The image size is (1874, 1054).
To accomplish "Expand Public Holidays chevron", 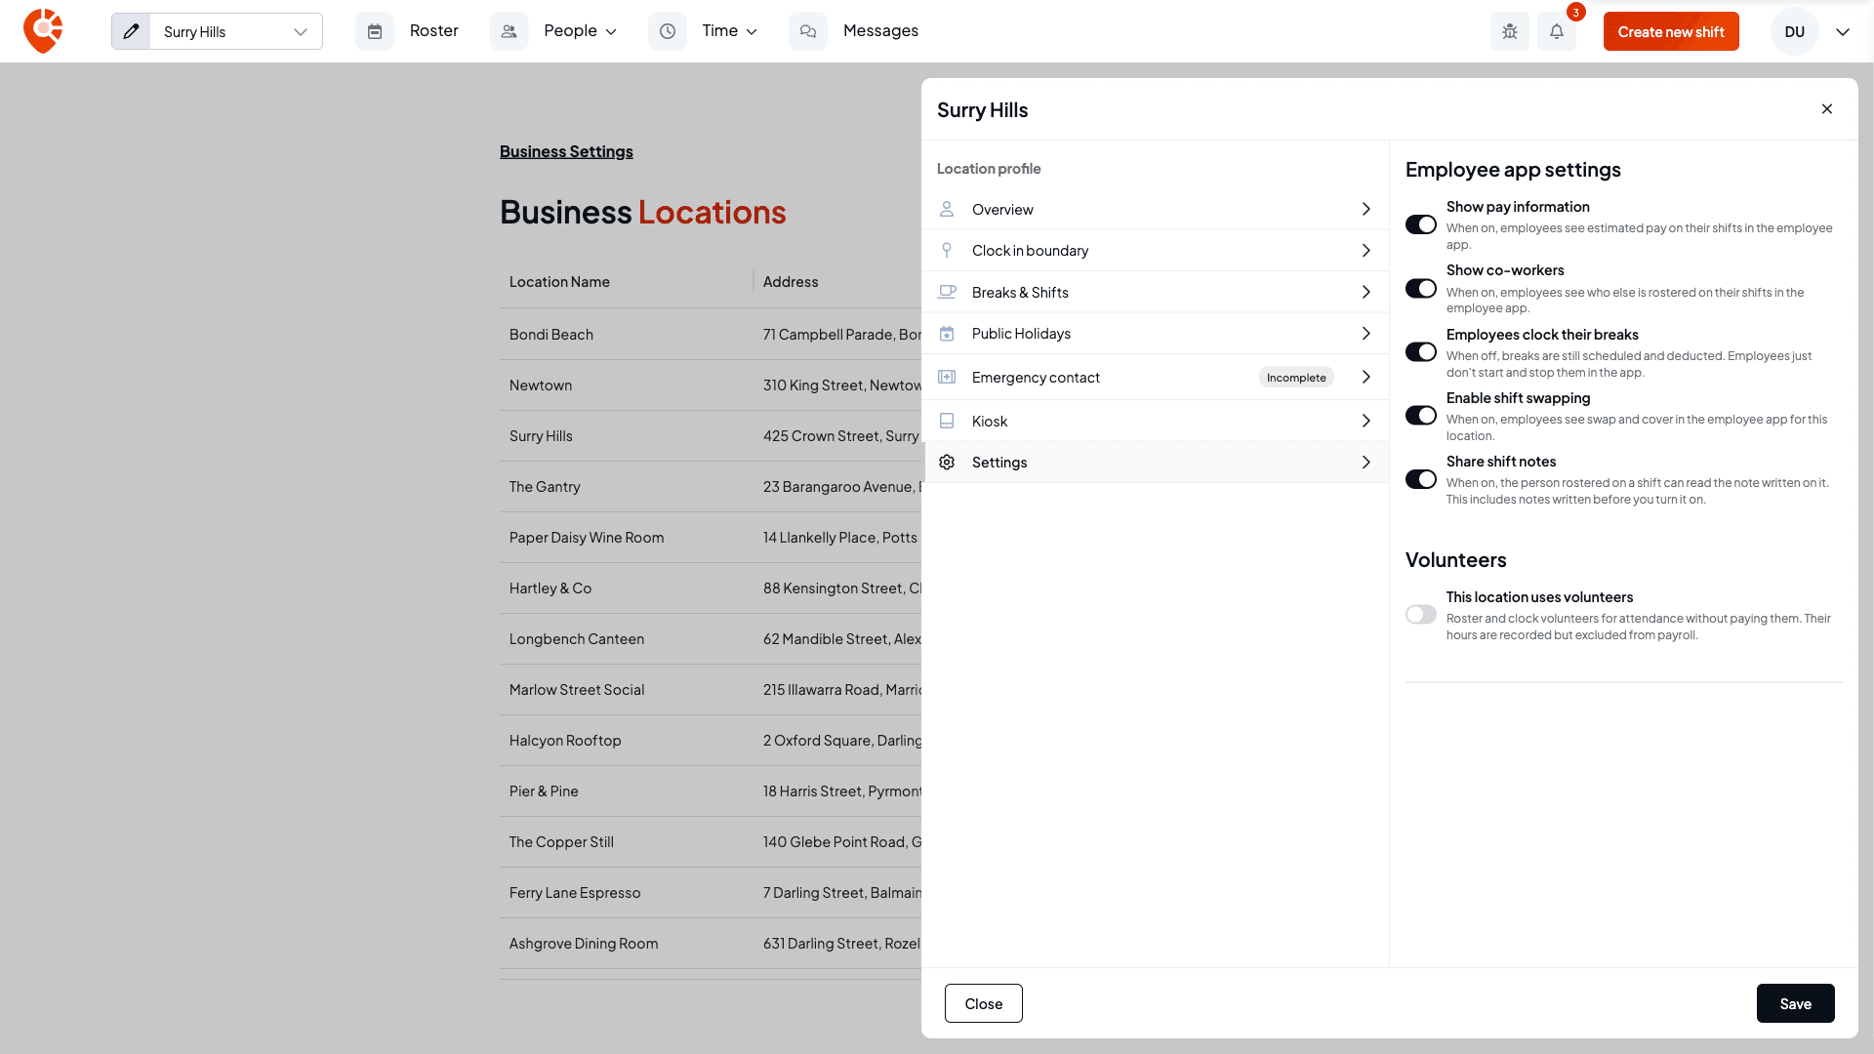I will coord(1366,334).
